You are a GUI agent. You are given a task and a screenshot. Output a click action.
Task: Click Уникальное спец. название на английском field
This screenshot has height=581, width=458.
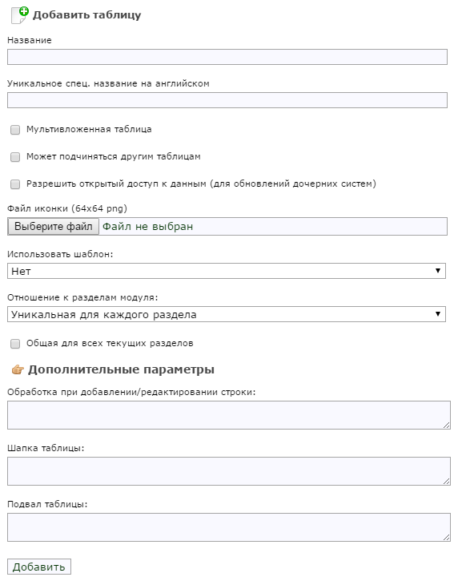pyautogui.click(x=227, y=100)
